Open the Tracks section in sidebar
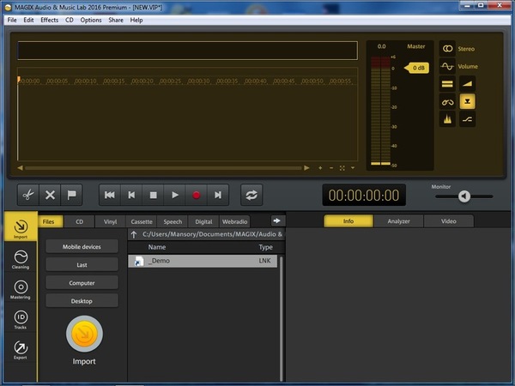The height and width of the screenshot is (386, 515). 20,320
